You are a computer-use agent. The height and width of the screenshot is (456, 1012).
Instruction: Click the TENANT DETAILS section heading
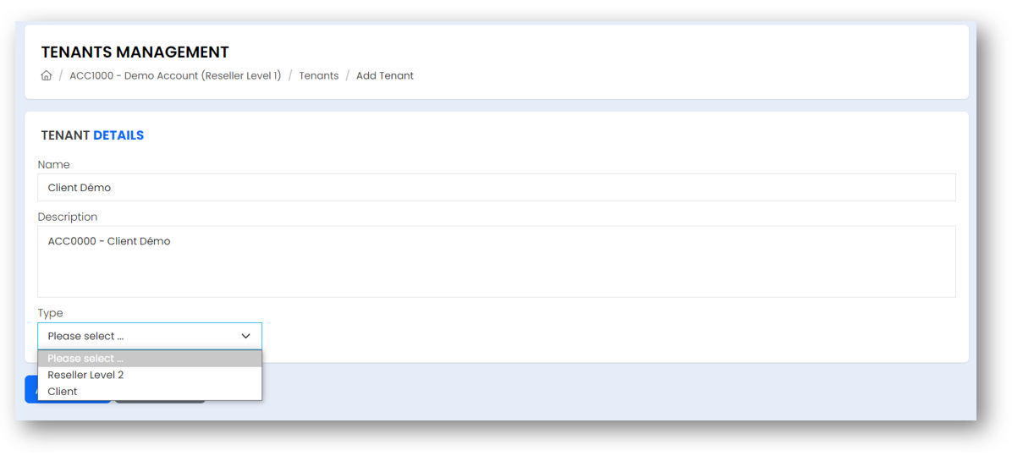click(92, 135)
